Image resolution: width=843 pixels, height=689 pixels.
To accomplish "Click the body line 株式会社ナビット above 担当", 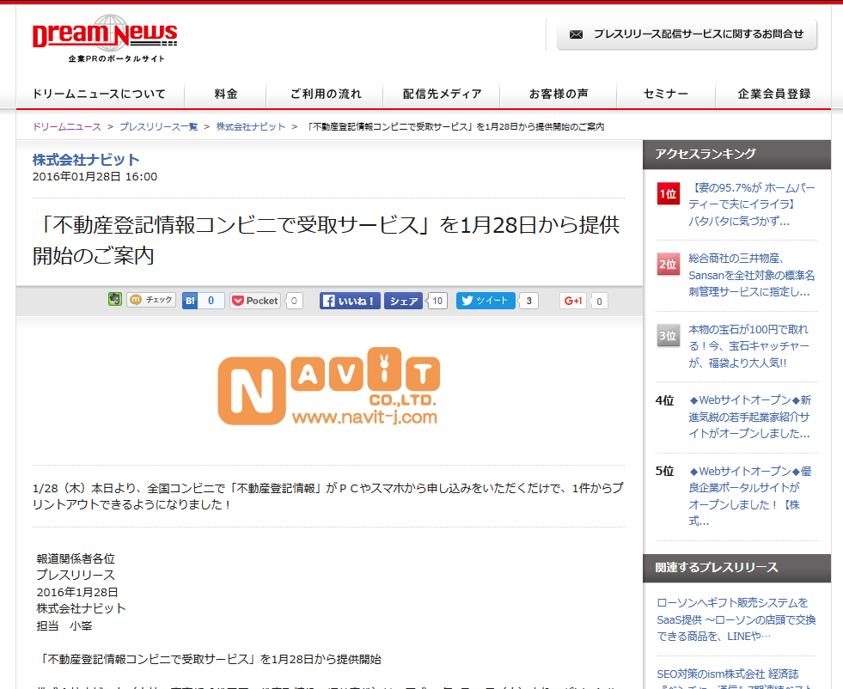I will [81, 609].
